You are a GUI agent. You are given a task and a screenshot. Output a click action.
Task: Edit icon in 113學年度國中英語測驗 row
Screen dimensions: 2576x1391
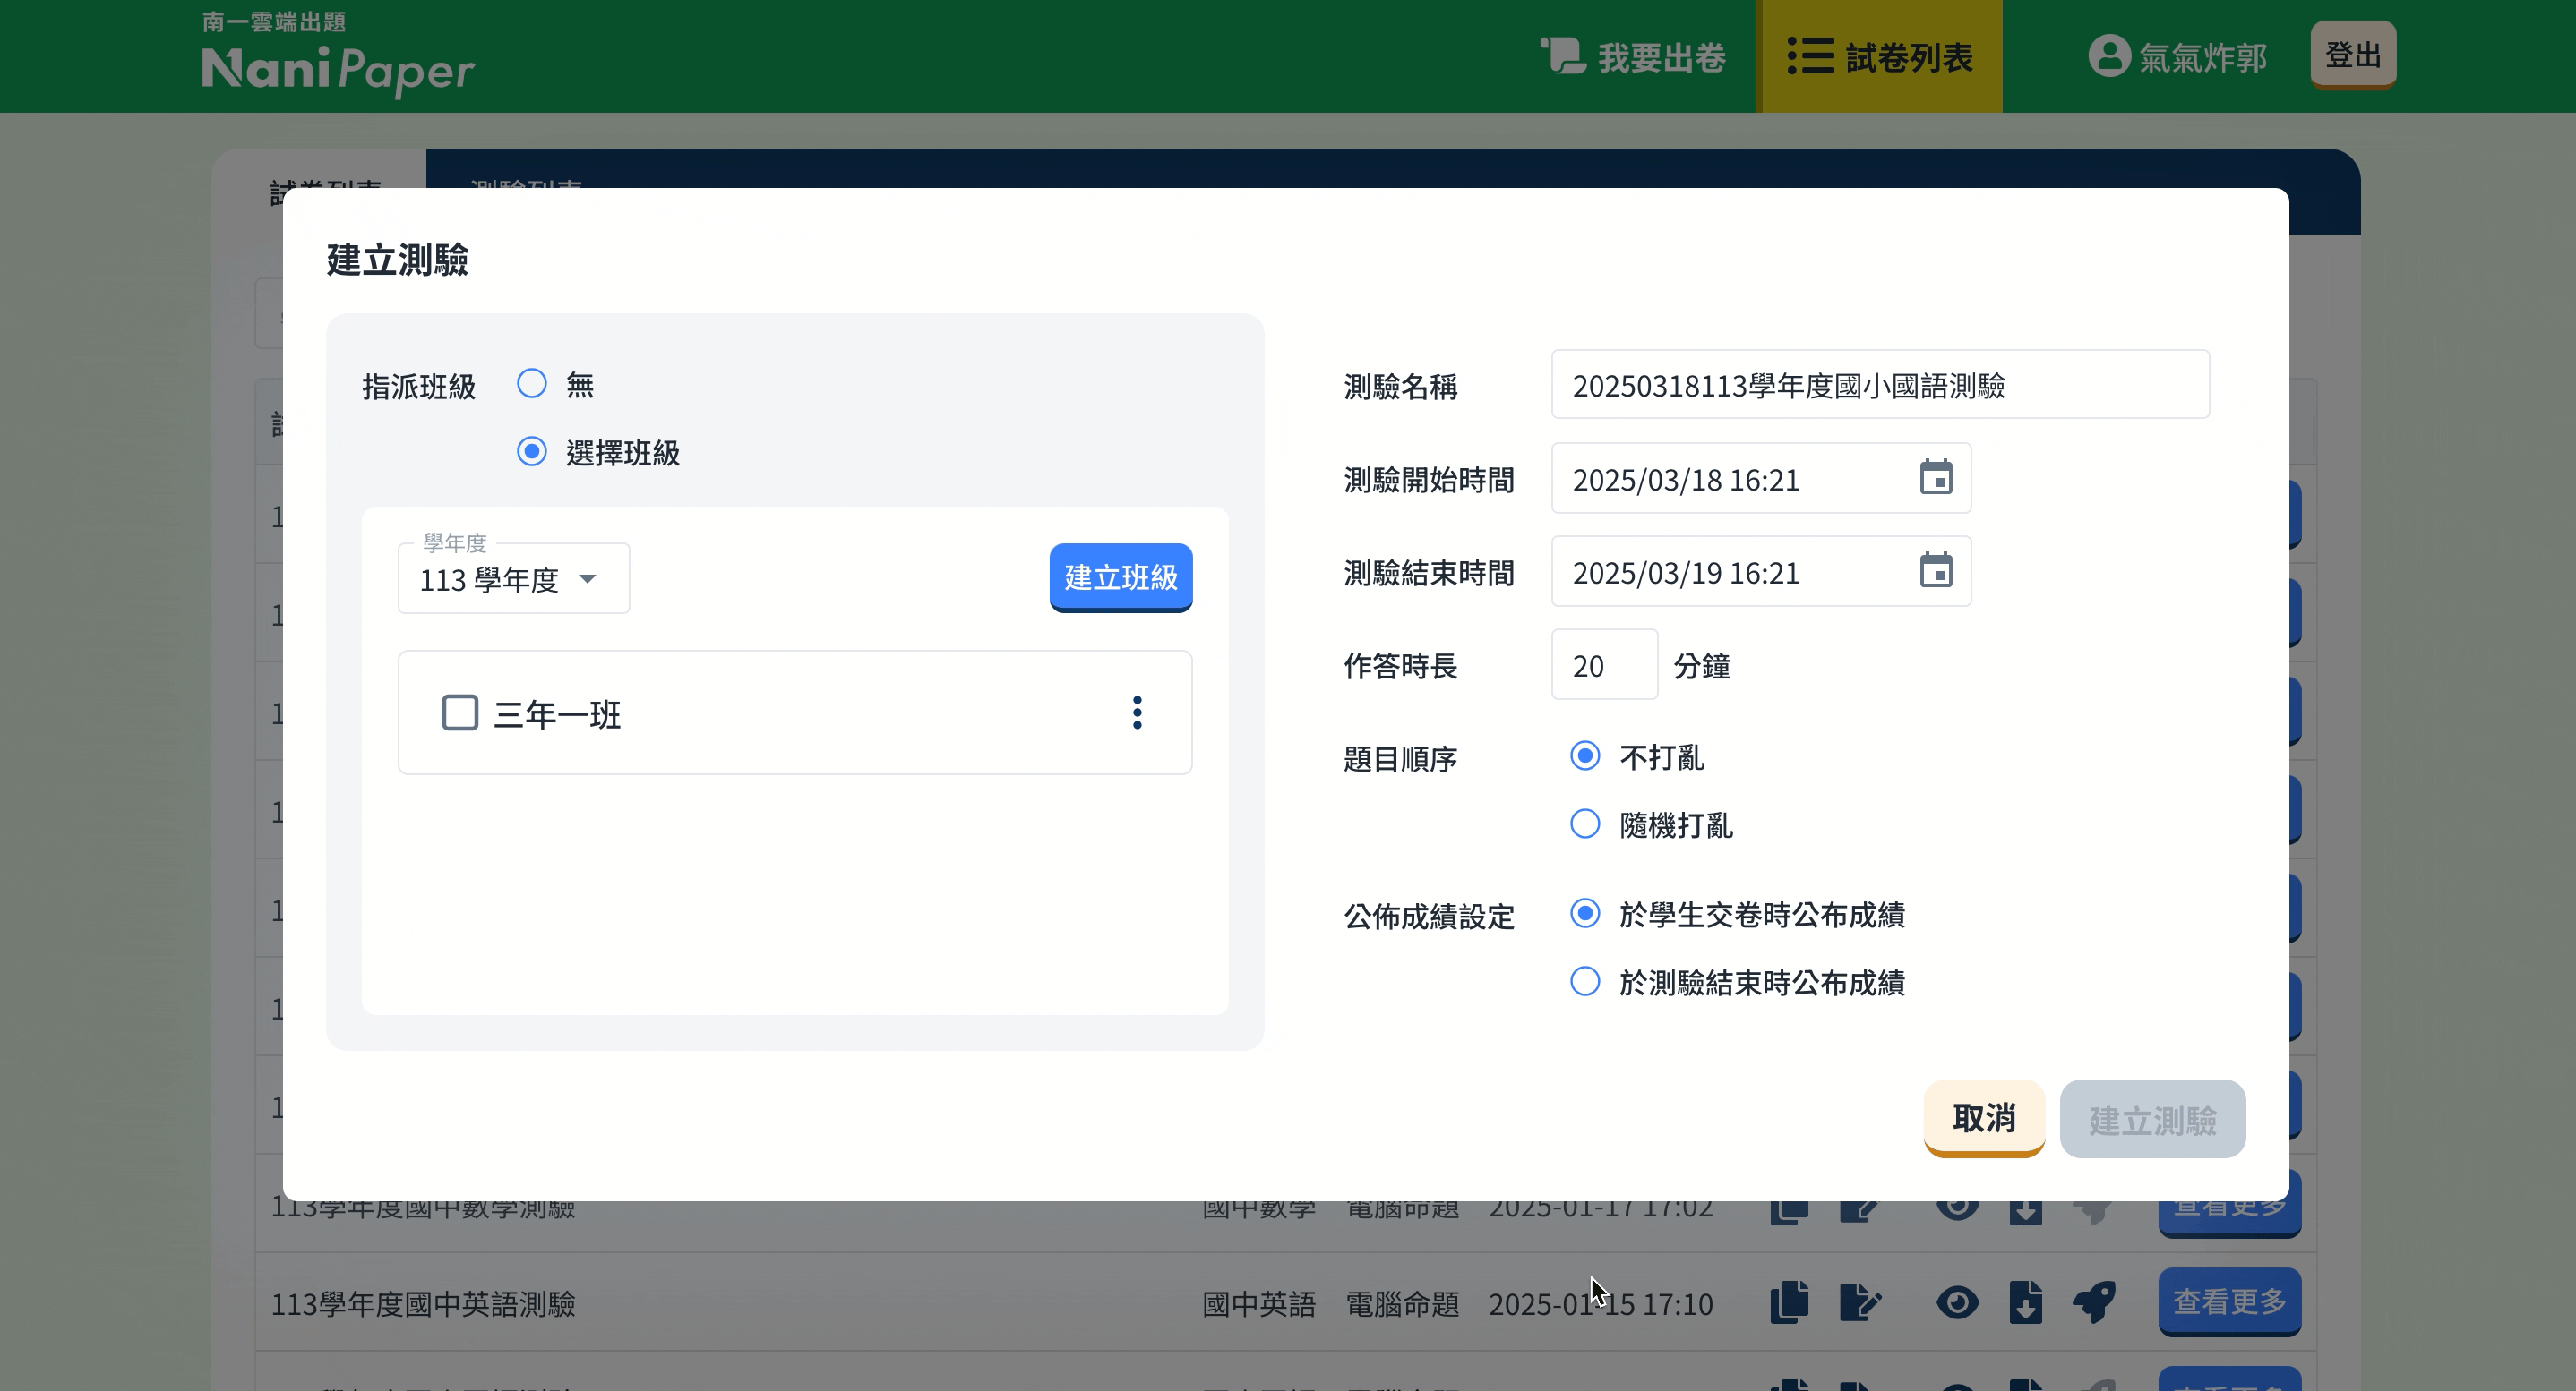click(1860, 1303)
